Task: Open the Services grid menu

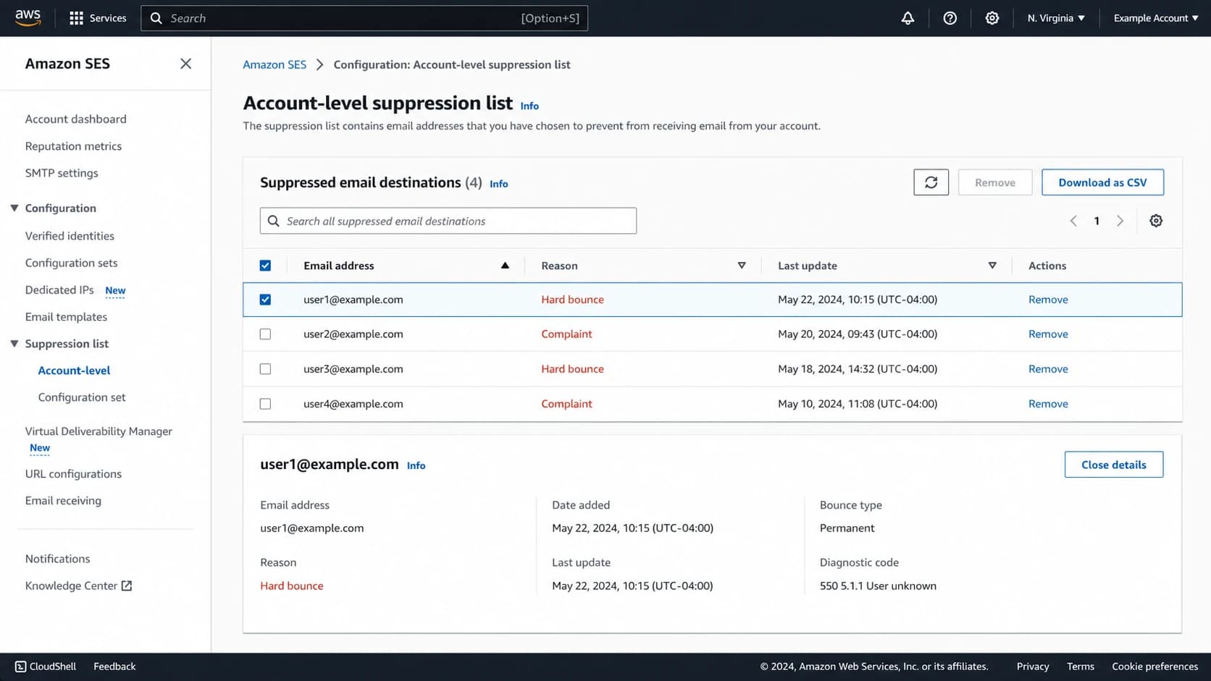Action: (97, 18)
